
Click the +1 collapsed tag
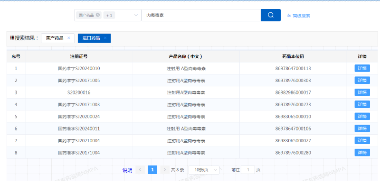[109, 15]
